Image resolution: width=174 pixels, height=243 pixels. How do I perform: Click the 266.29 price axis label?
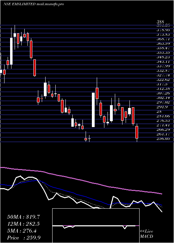click(x=163, y=129)
